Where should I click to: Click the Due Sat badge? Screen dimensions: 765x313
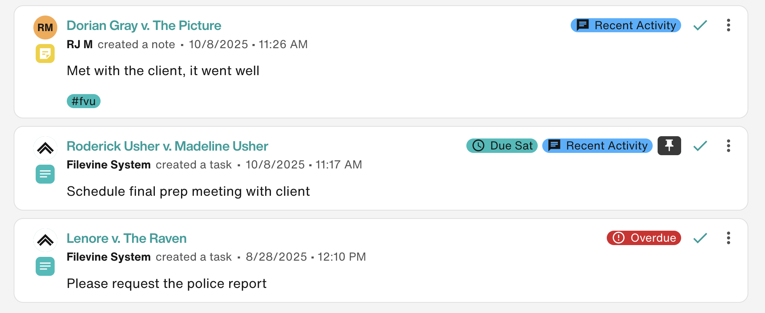(x=502, y=146)
